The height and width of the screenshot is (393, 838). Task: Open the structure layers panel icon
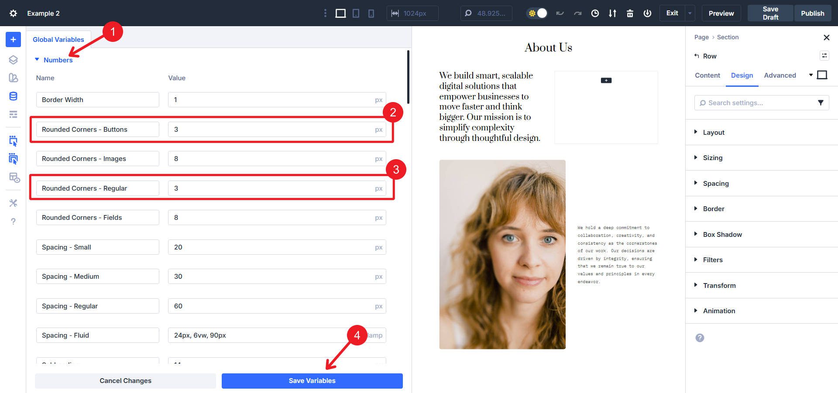(x=13, y=59)
